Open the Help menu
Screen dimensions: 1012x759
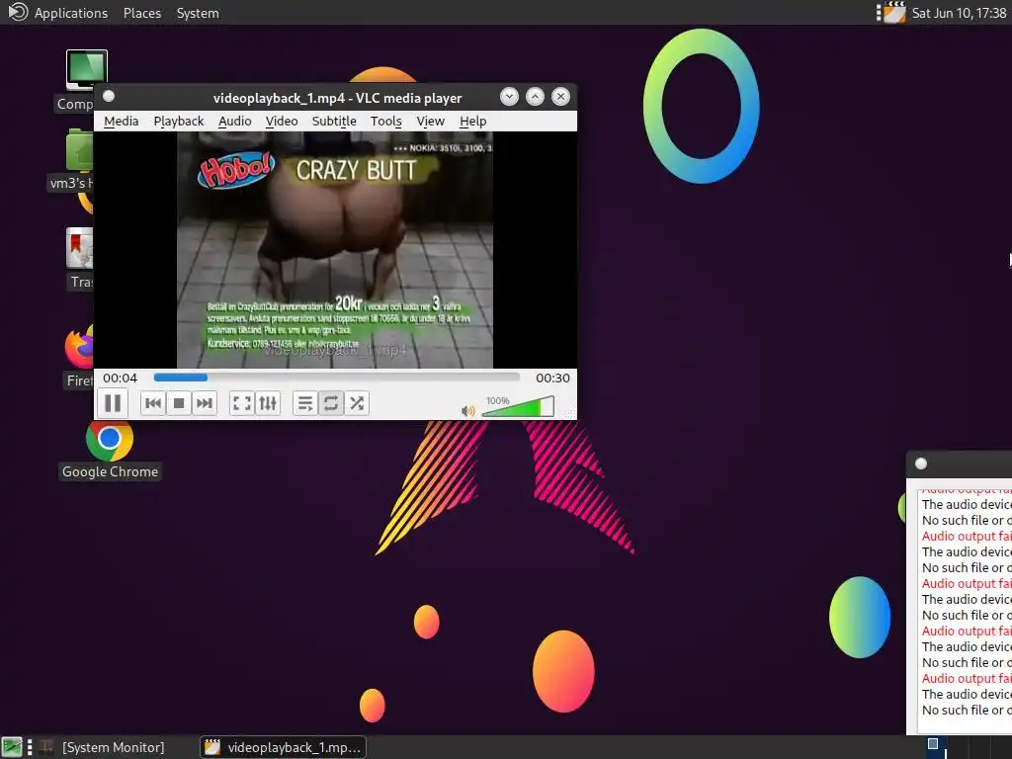[473, 122]
